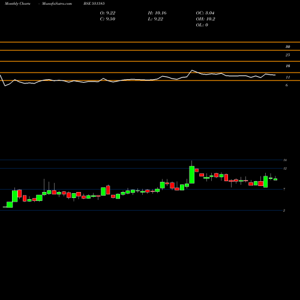Click the tallest green candle at the price peak
The image size is (300, 300).
[x=192, y=175]
